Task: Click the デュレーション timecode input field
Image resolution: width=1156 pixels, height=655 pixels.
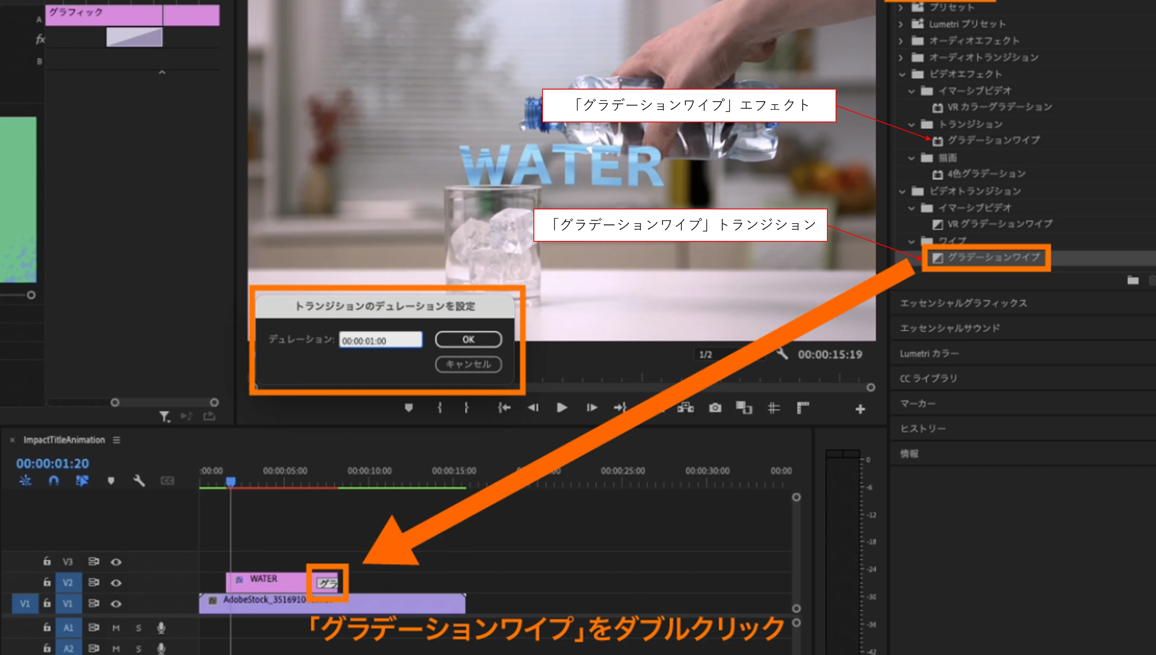Action: pyautogui.click(x=381, y=340)
